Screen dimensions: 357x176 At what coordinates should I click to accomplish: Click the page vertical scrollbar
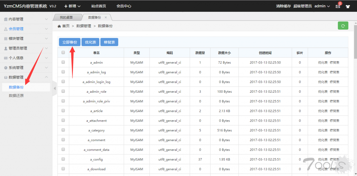[x=355, y=41]
